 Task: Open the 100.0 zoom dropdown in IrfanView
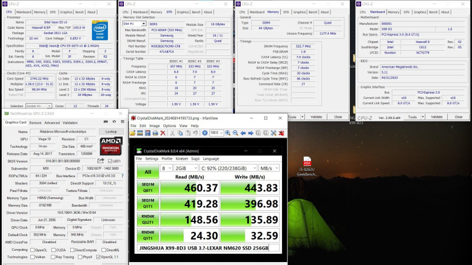pos(221,133)
